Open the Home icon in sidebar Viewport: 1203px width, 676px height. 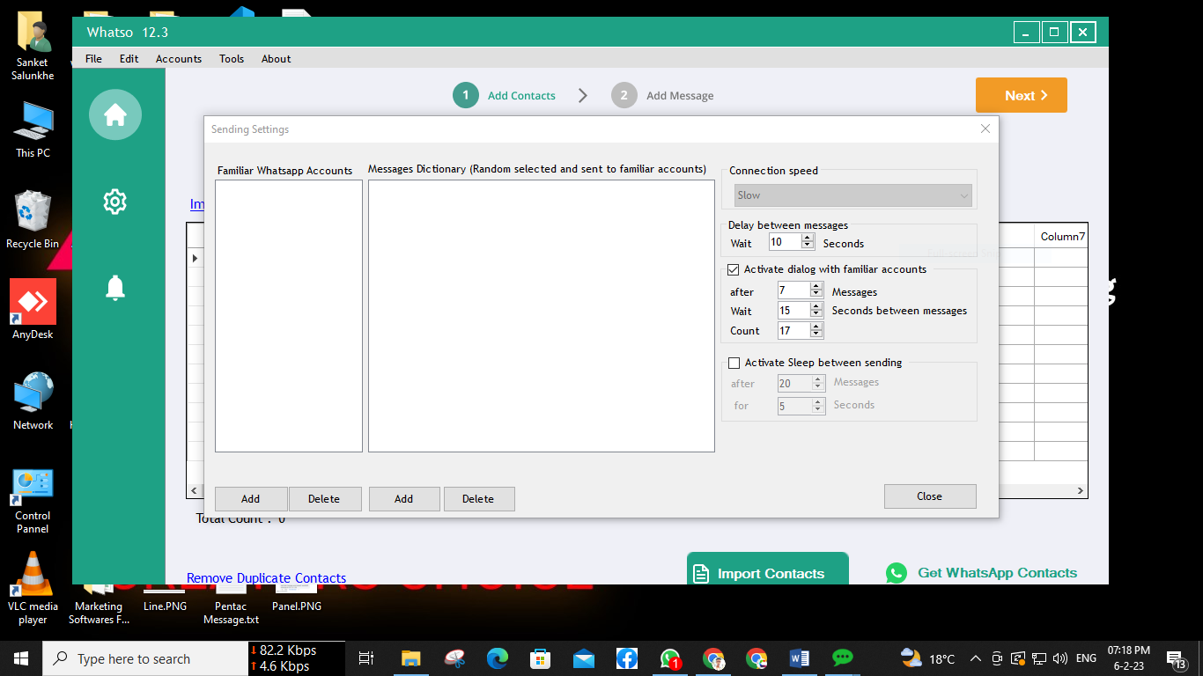pos(115,114)
